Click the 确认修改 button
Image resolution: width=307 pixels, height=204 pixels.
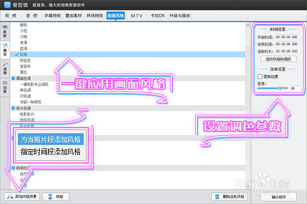click(x=279, y=197)
